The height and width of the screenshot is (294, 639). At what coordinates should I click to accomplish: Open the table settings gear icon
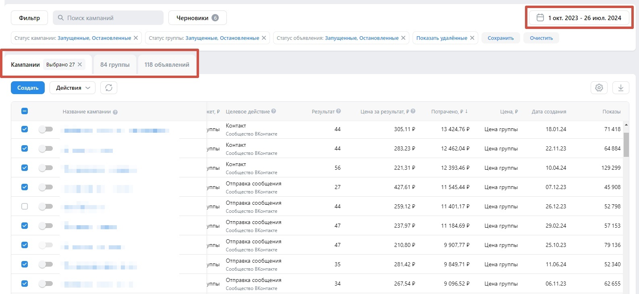(599, 88)
